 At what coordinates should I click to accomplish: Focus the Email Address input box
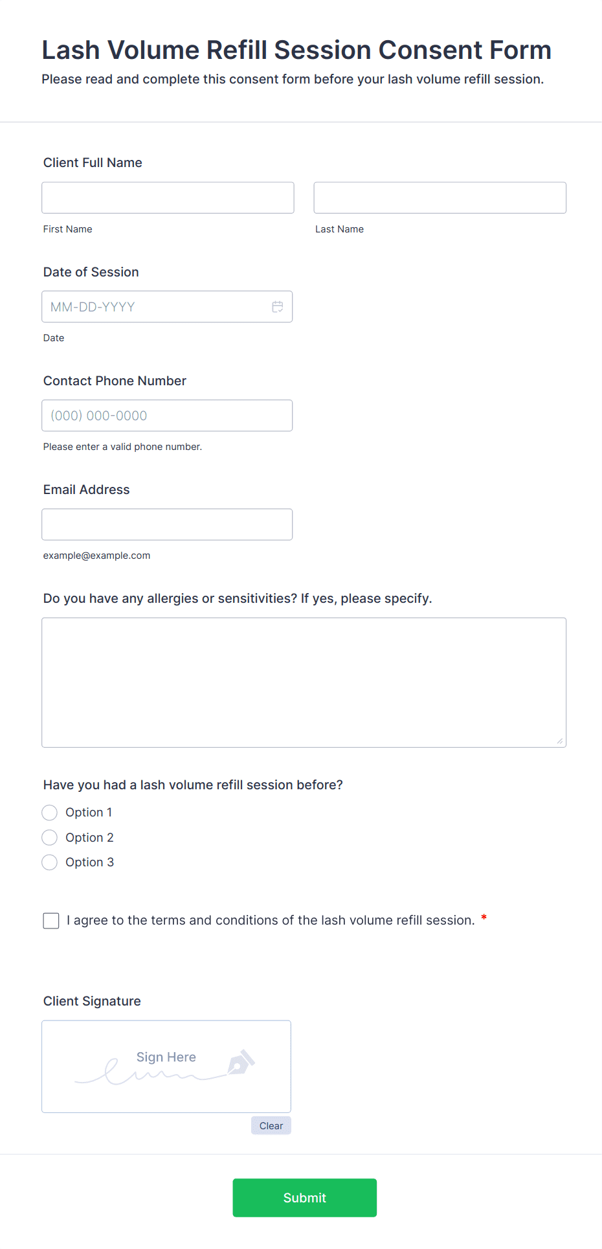167,524
